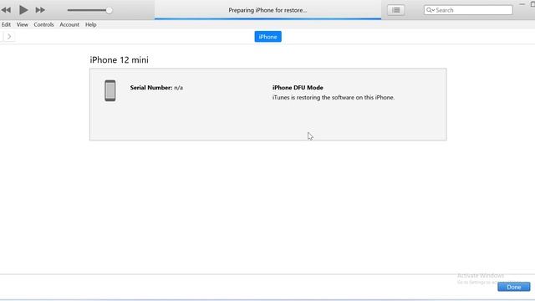The width and height of the screenshot is (535, 301).
Task: Open the Account menu
Action: click(x=69, y=24)
